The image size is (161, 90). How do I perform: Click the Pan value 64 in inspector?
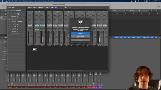pos(17,26)
